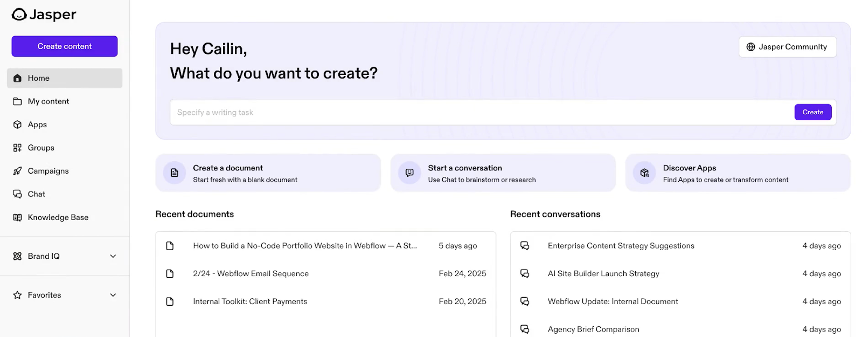862x337 pixels.
Task: Click the globe icon on Jasper Community
Action: pos(750,47)
